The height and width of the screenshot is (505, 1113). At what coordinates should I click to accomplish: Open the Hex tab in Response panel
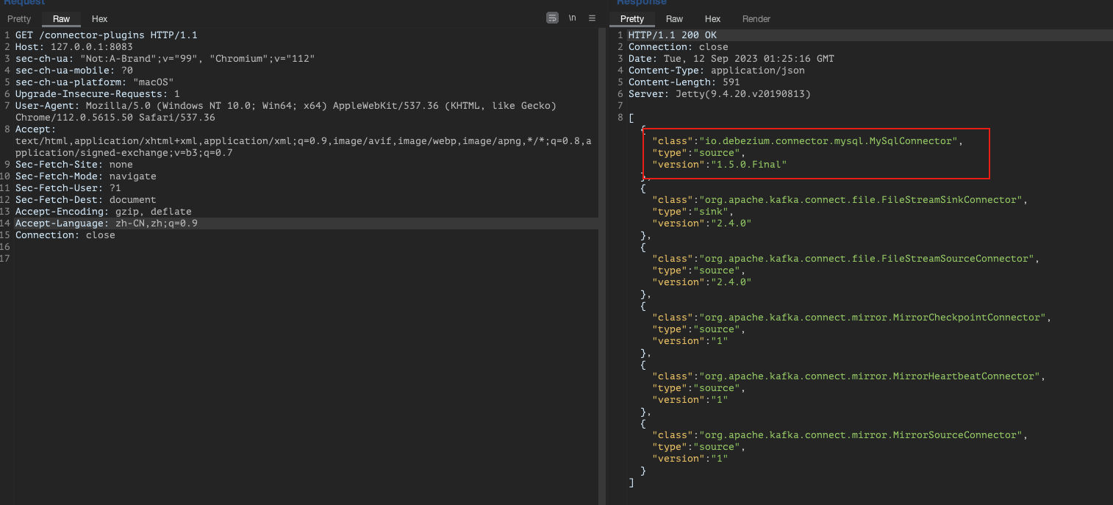click(x=712, y=19)
